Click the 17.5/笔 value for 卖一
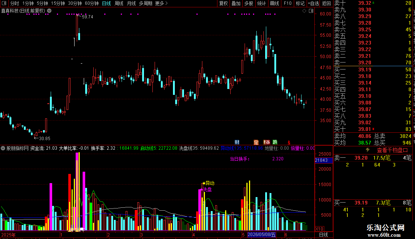 (x=382, y=158)
